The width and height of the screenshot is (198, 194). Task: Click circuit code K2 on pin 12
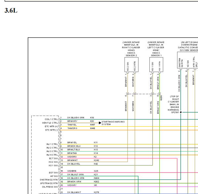tap(95, 157)
